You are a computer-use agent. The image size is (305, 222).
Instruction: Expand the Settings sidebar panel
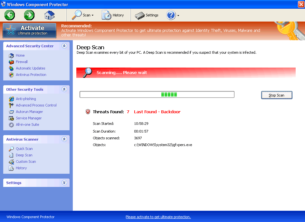[64, 183]
